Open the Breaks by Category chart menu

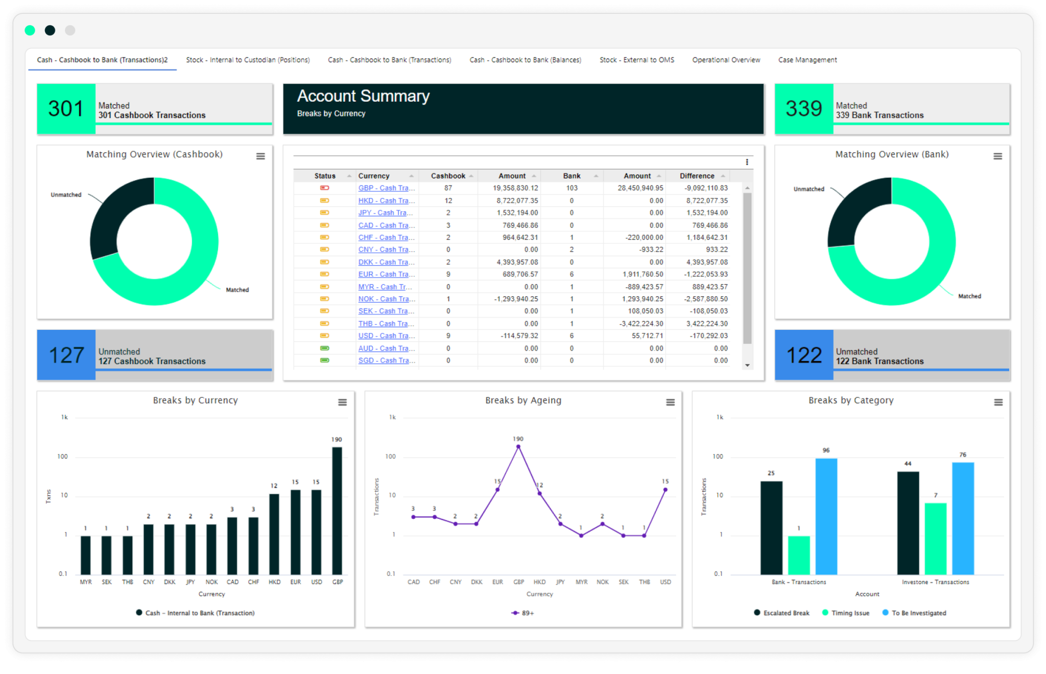pyautogui.click(x=998, y=403)
